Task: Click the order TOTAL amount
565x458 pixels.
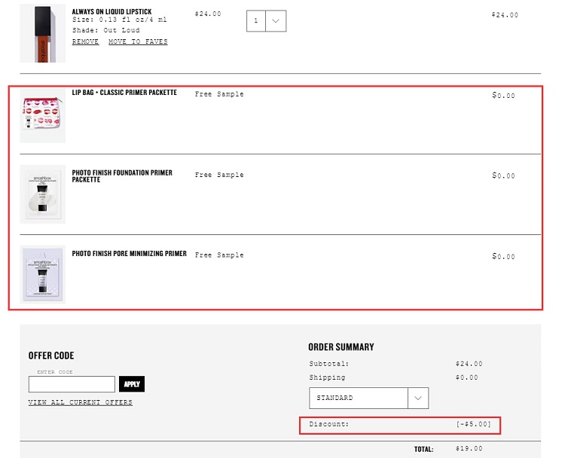Action: [469, 449]
